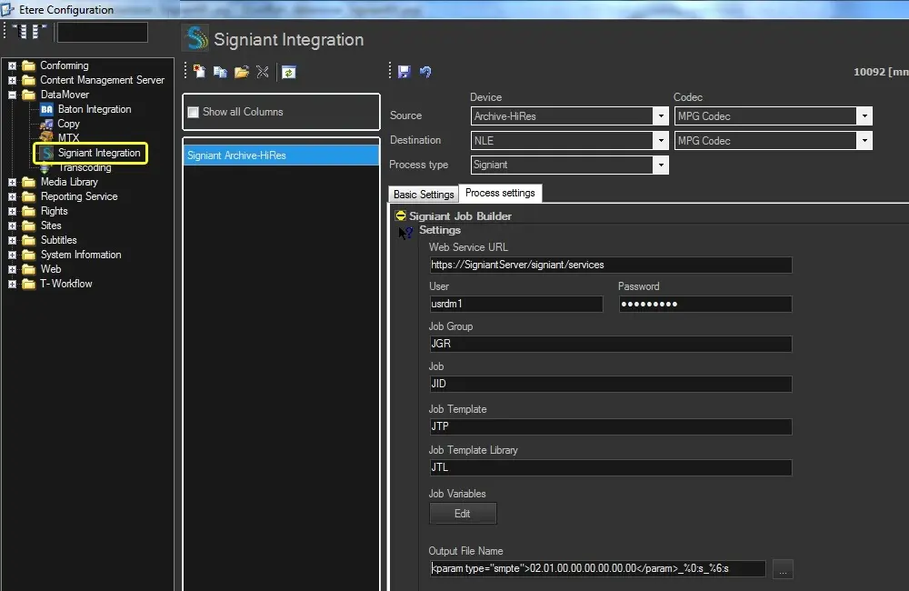
Task: Click the Refresh list toolbar icon
Action: [288, 72]
